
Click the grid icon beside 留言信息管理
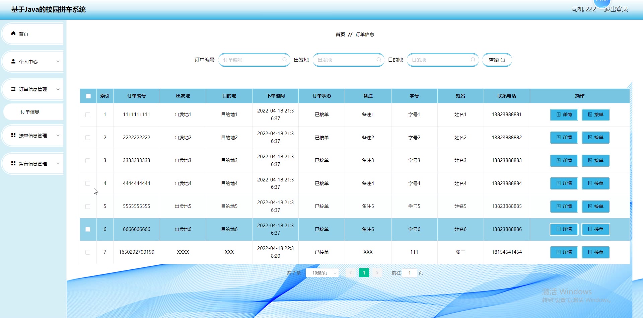(13, 164)
